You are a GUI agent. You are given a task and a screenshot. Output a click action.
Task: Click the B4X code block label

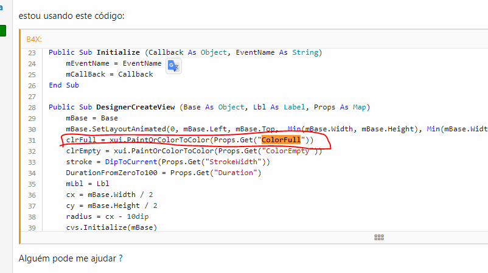pos(33,40)
